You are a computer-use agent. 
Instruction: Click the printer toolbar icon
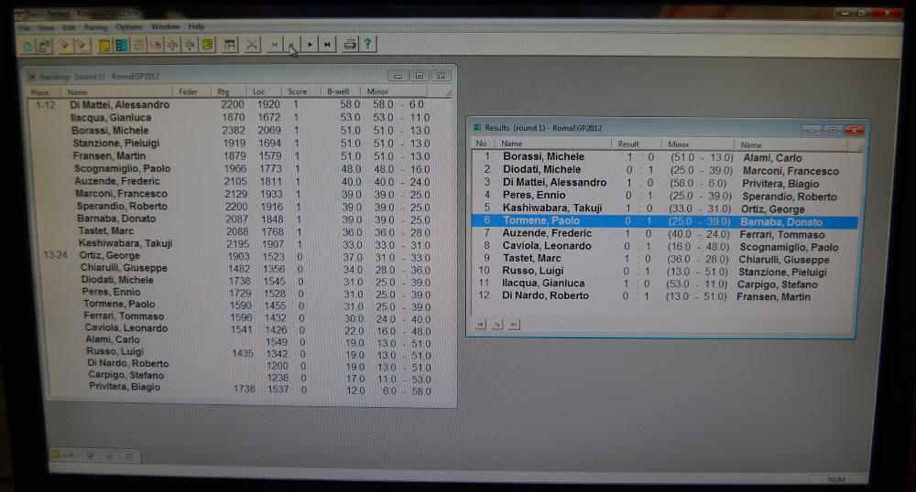[350, 44]
